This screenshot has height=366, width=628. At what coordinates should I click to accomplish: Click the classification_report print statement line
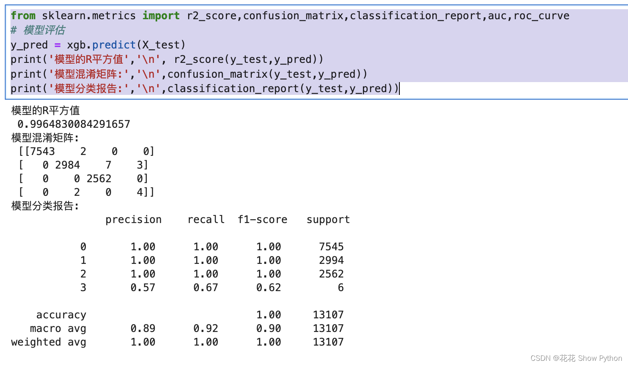tap(205, 88)
